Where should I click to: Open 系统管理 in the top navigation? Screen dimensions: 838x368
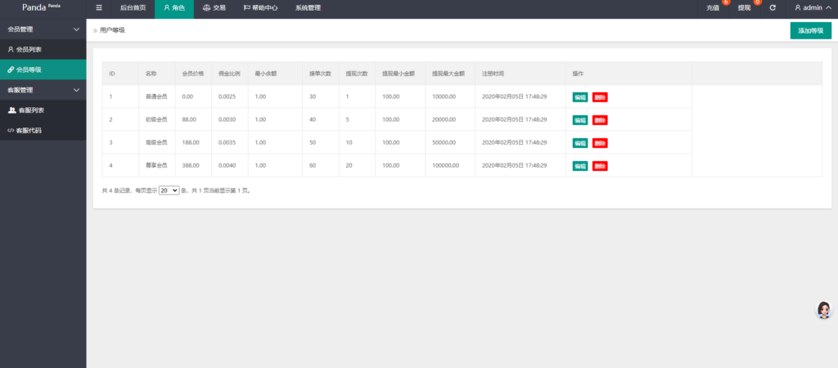(308, 8)
